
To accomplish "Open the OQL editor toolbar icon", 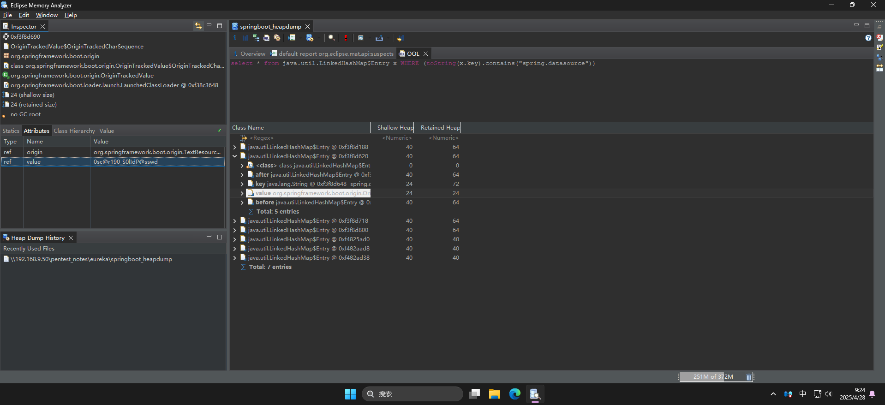I will tap(266, 38).
